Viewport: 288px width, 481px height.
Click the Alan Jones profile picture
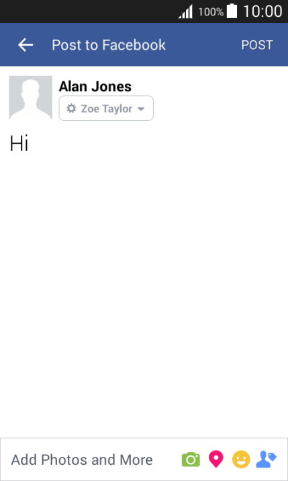coord(30,97)
